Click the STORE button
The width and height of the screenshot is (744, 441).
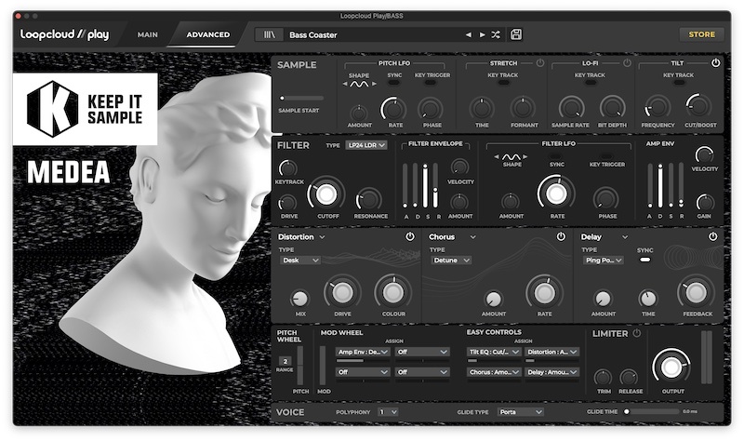point(701,34)
